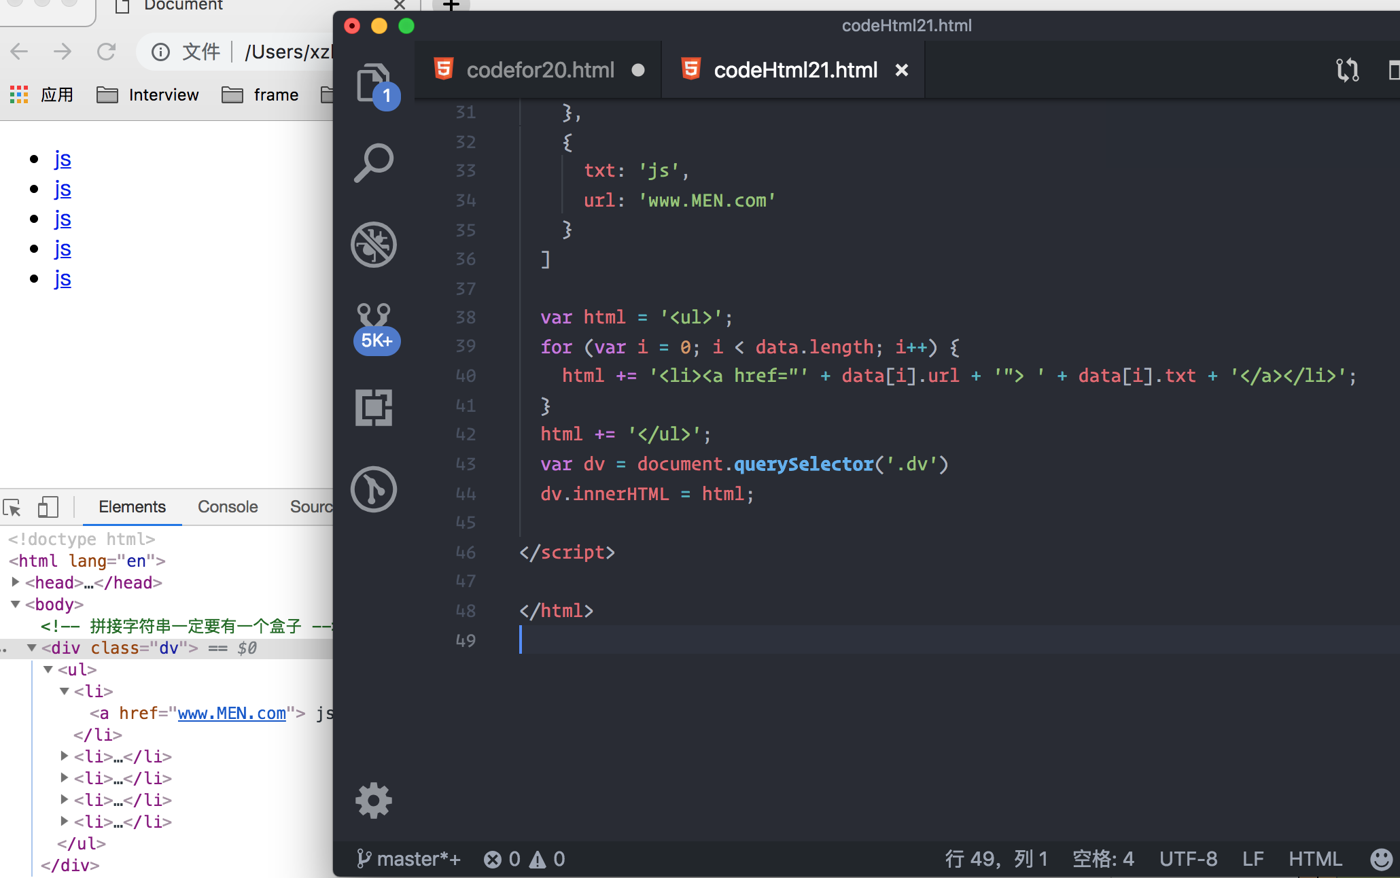Open the HTML language mode selector
This screenshot has height=878, width=1400.
pos(1315,859)
